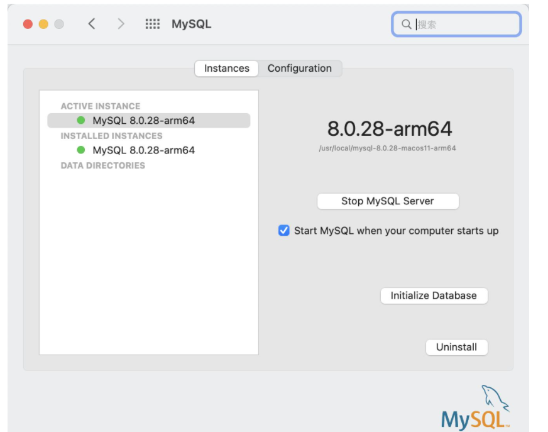Toggle Start MySQL when computer starts up
The height and width of the screenshot is (432, 548).
click(284, 231)
